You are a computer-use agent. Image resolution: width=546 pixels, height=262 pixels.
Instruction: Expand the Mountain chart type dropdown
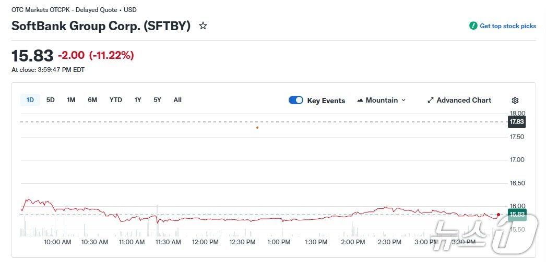(x=382, y=100)
